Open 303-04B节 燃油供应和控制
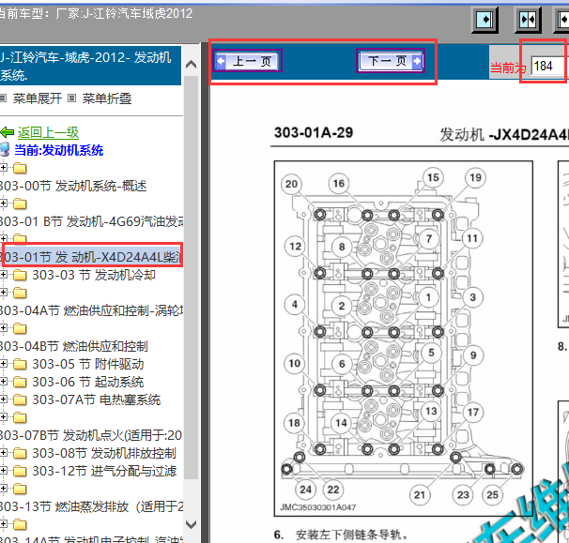569x543 pixels. click(74, 346)
